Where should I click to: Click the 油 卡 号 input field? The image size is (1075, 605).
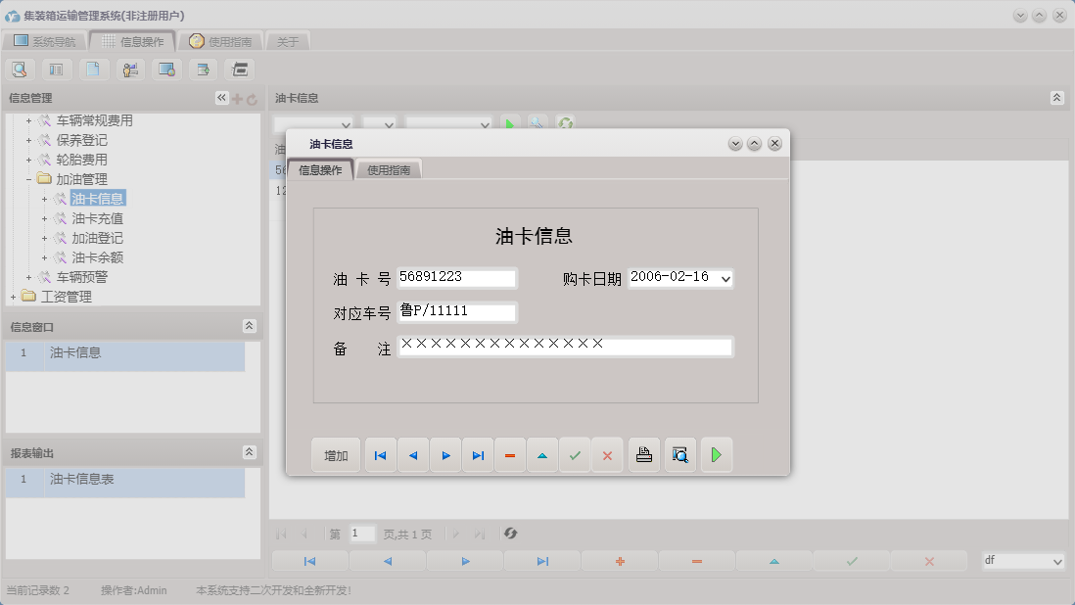457,277
